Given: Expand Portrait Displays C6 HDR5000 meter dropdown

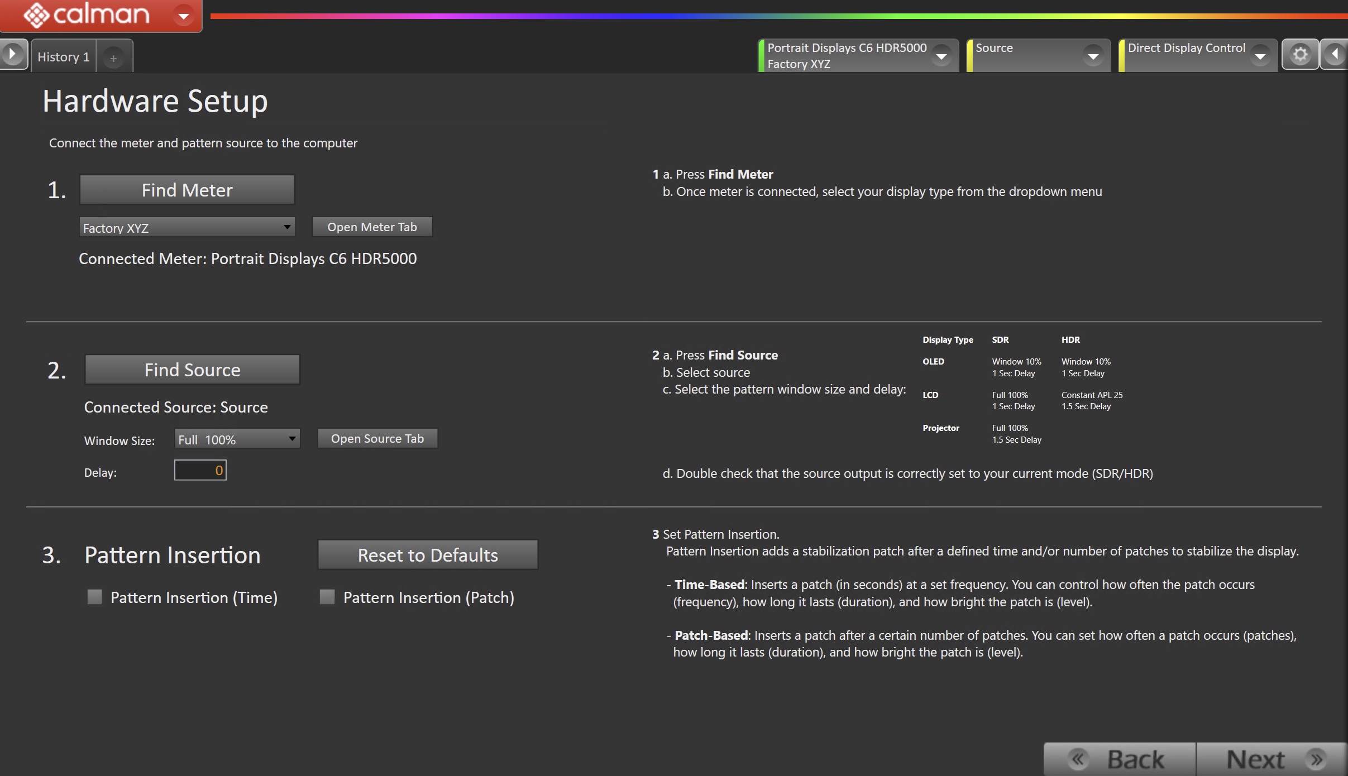Looking at the screenshot, I should click(941, 56).
